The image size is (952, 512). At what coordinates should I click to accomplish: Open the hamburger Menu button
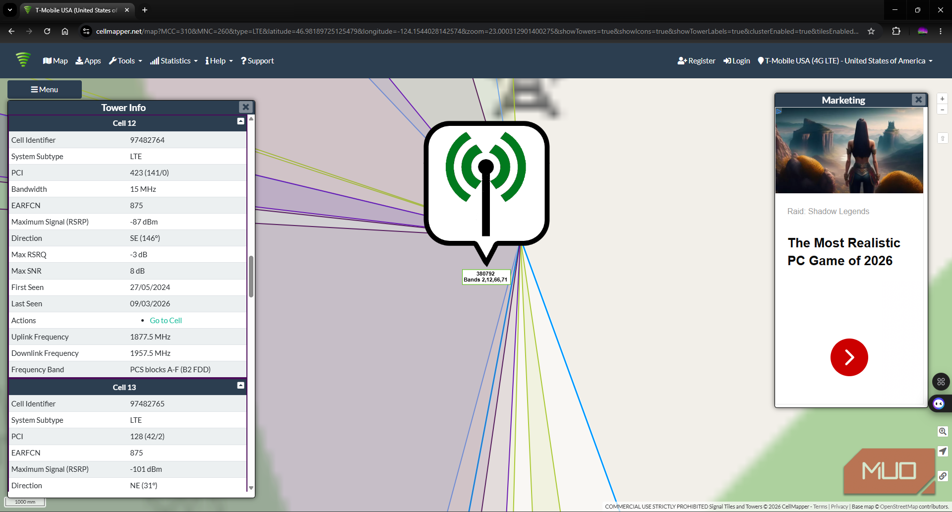45,89
